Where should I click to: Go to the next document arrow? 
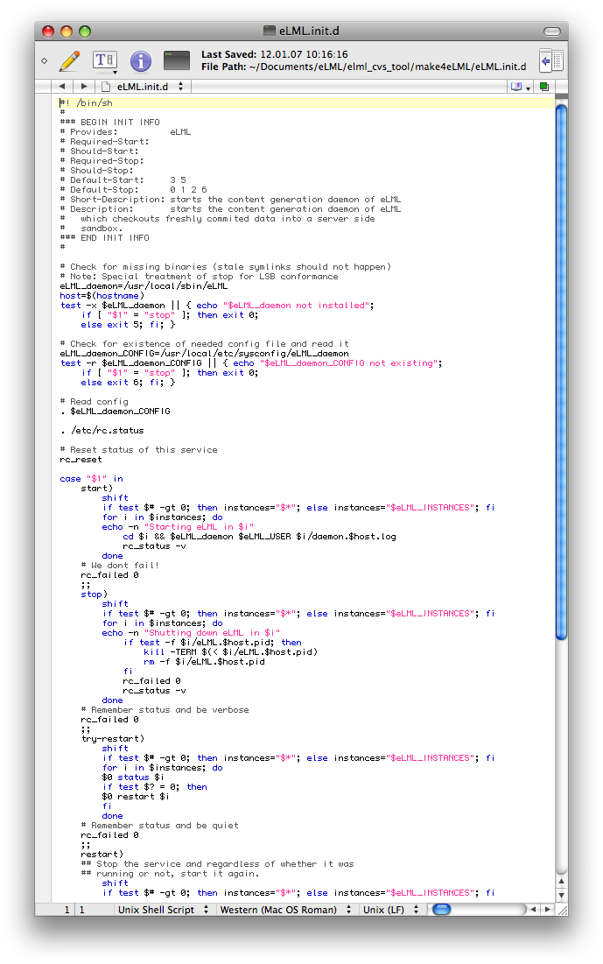84,87
